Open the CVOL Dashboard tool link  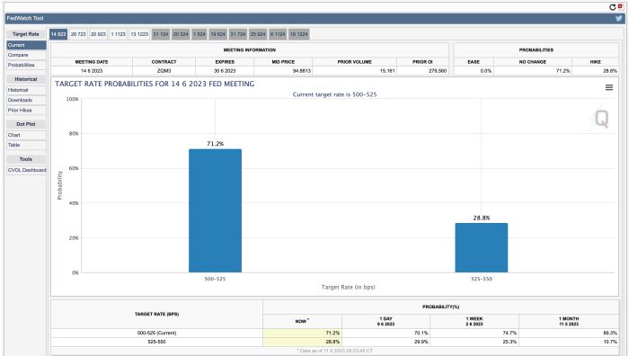click(x=26, y=170)
